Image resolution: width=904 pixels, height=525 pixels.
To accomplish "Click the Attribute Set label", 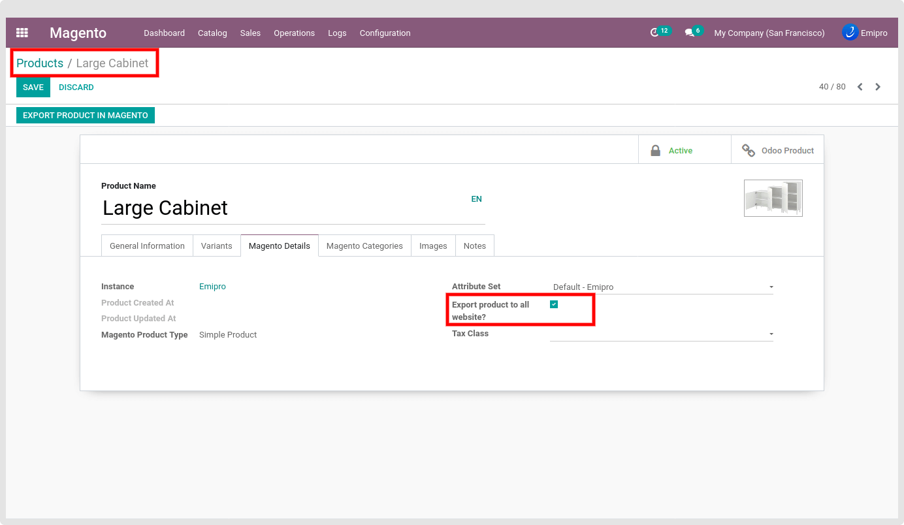I will tap(476, 287).
